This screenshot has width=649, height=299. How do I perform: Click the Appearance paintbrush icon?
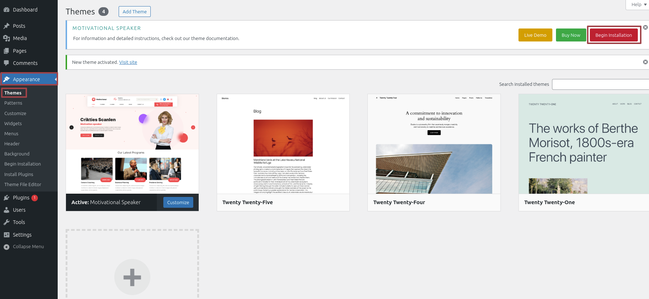(6, 79)
